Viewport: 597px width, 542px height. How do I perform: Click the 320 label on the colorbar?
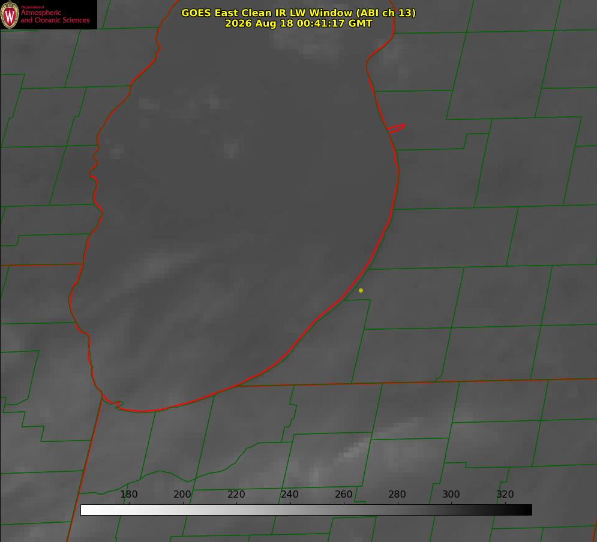(505, 494)
